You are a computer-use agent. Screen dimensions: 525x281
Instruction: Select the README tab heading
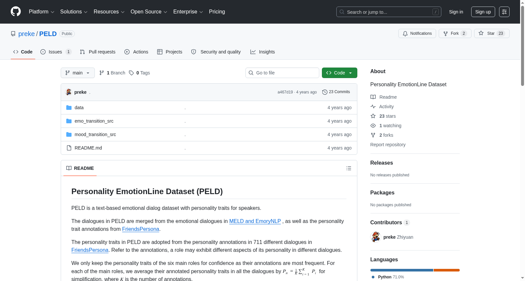(80, 168)
